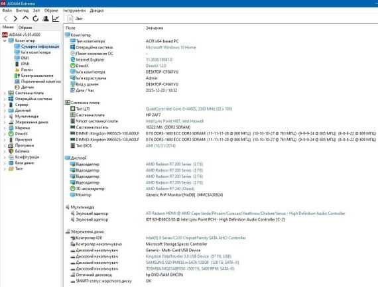The height and width of the screenshot is (287, 378).
Task: Open Intel Lynx Point H87 chipset link
Action: (174, 121)
